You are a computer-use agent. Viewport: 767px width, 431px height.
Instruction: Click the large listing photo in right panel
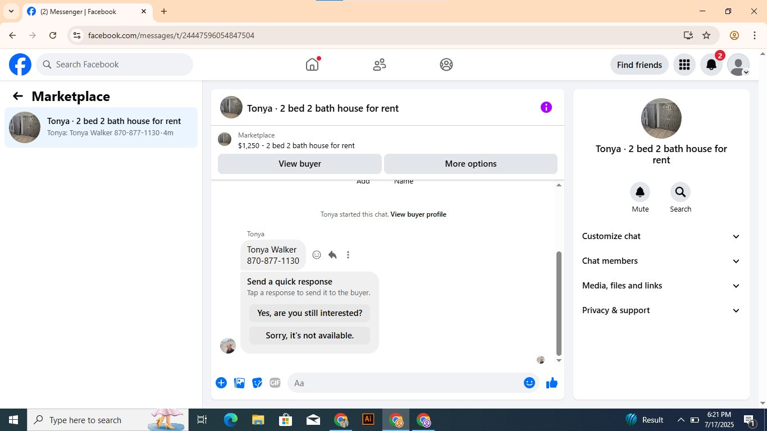pyautogui.click(x=661, y=118)
